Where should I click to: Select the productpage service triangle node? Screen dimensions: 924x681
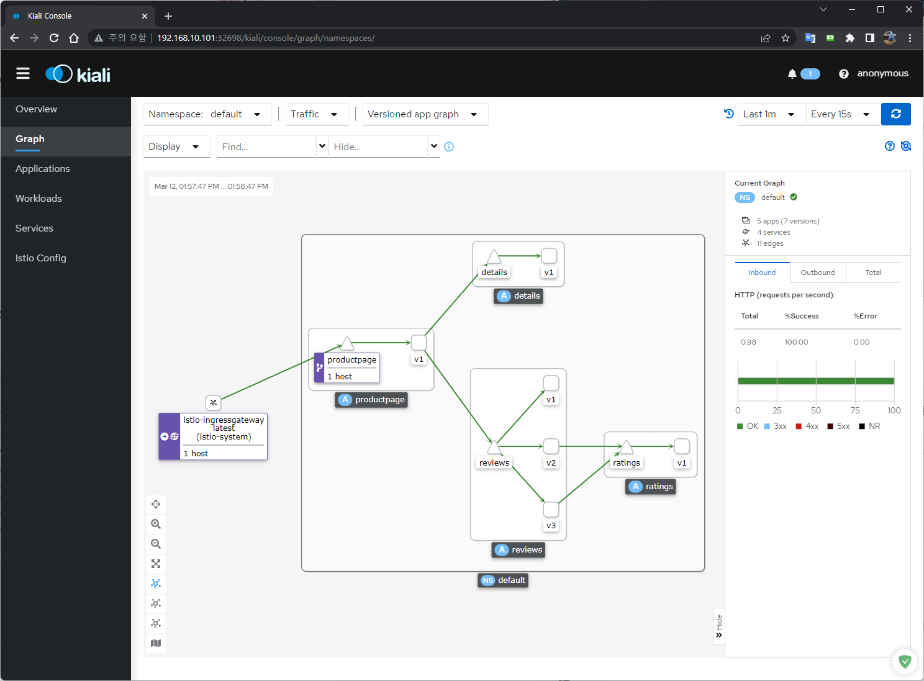(x=347, y=343)
